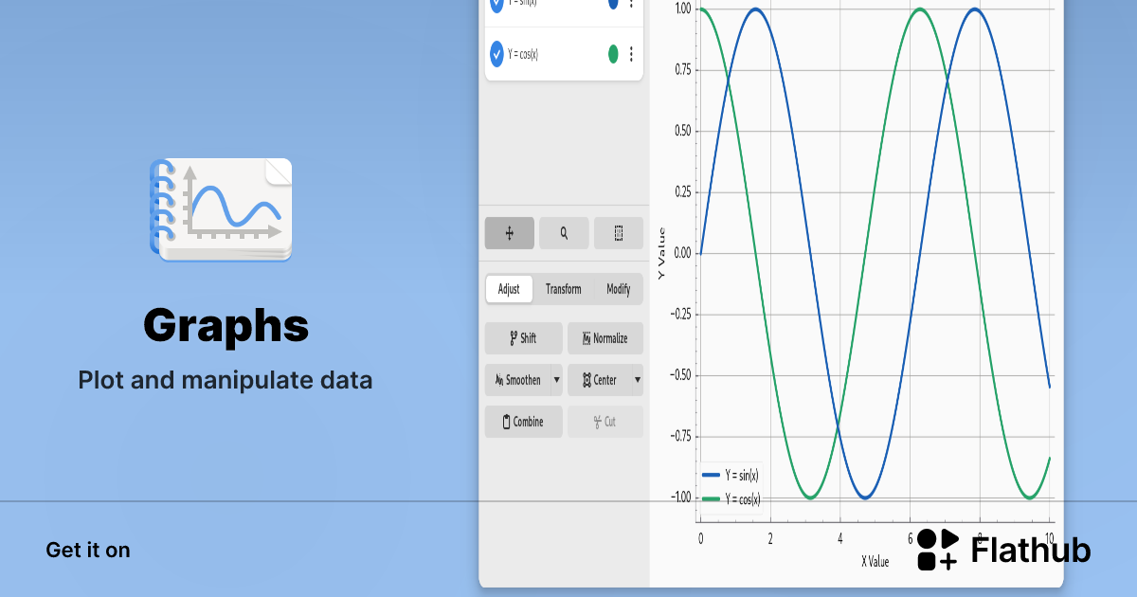This screenshot has height=597, width=1137.
Task: Uncheck the Y = sin(x) data item
Action: pos(496,5)
